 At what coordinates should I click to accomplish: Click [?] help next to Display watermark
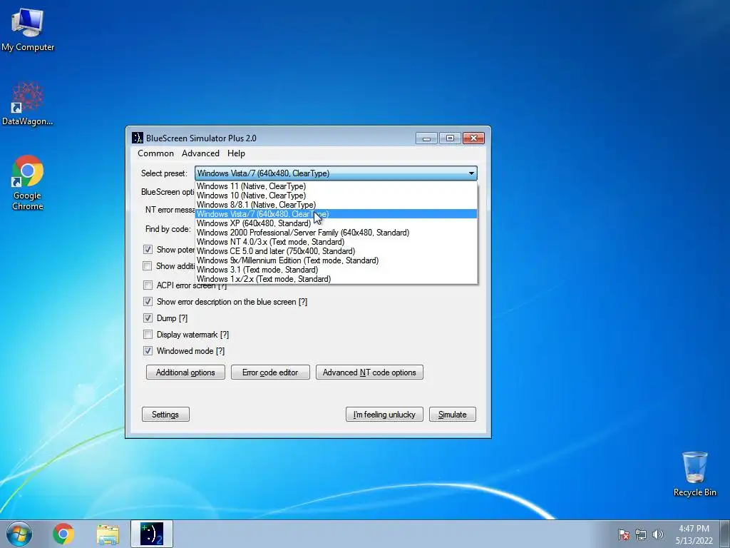(x=225, y=335)
